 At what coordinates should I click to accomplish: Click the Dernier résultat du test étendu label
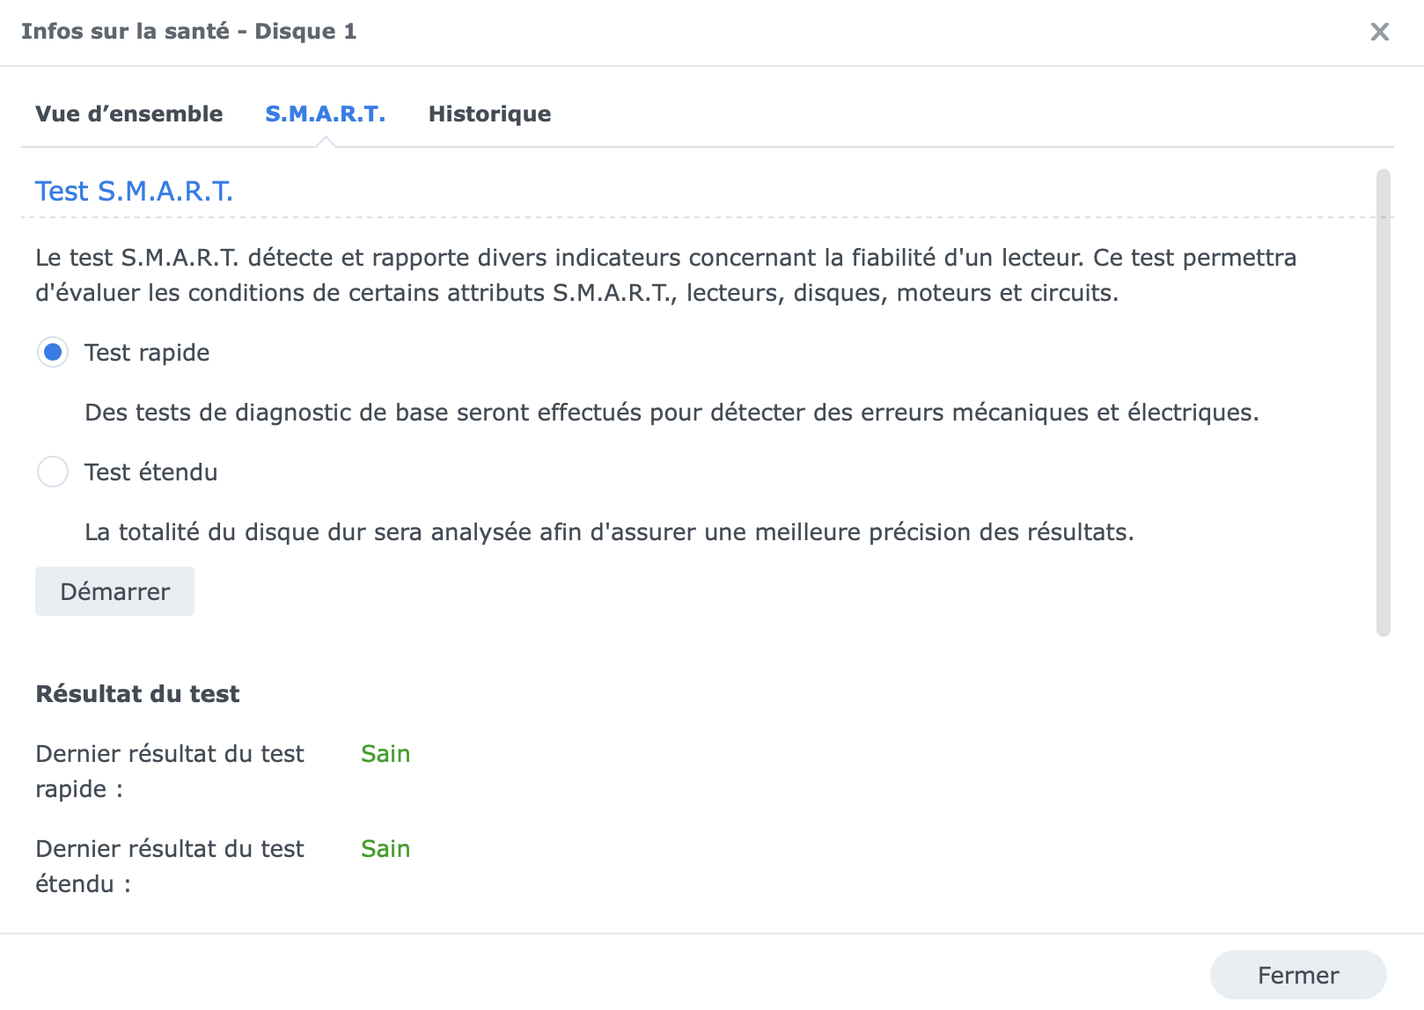coord(169,866)
